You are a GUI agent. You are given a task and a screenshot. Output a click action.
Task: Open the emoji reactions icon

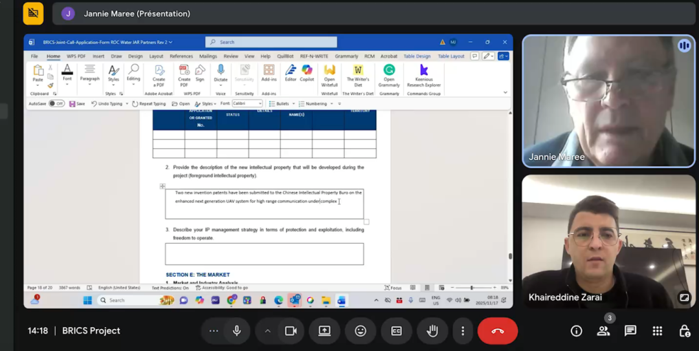pyautogui.click(x=361, y=331)
